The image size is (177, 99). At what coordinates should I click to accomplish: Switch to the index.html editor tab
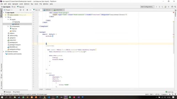point(59,10)
